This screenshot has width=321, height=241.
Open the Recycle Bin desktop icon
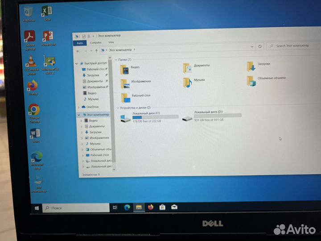28,13
